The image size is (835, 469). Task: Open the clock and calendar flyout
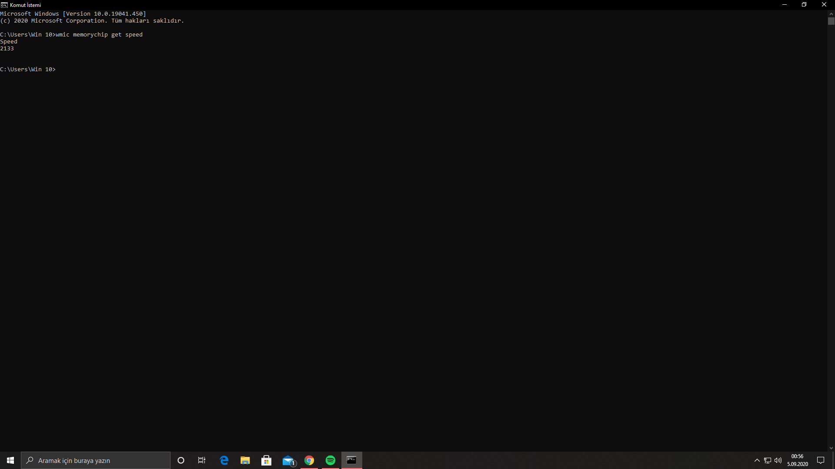point(797,459)
